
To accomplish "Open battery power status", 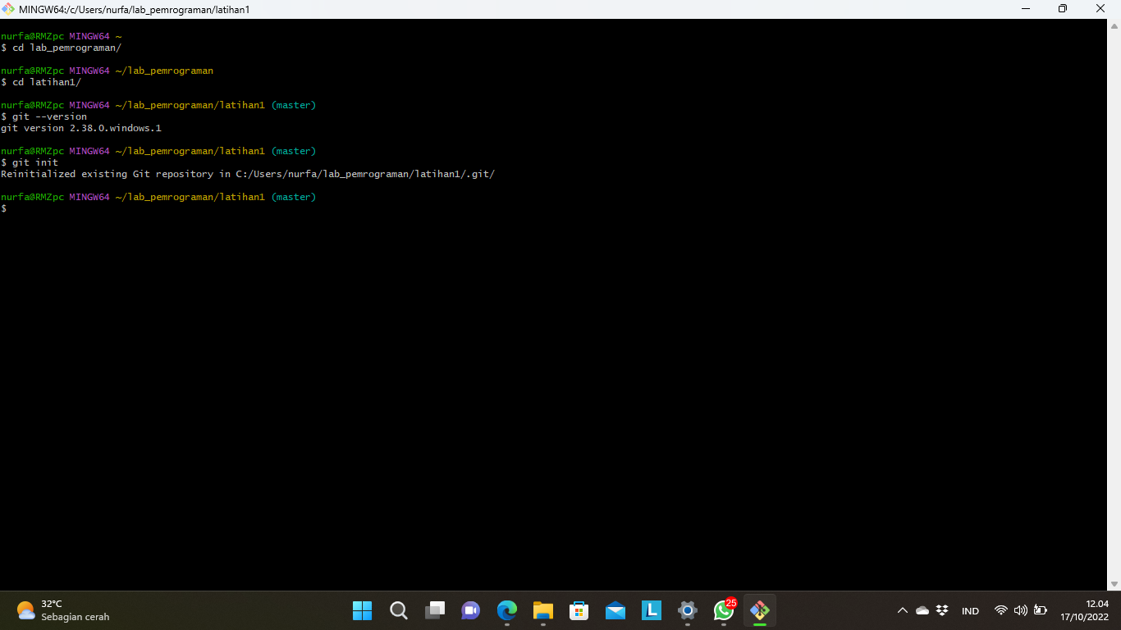I will tap(1039, 610).
